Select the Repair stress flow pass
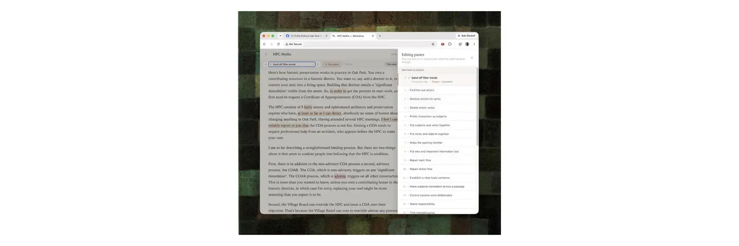Screen dimensions: 739x246 pos(438,169)
